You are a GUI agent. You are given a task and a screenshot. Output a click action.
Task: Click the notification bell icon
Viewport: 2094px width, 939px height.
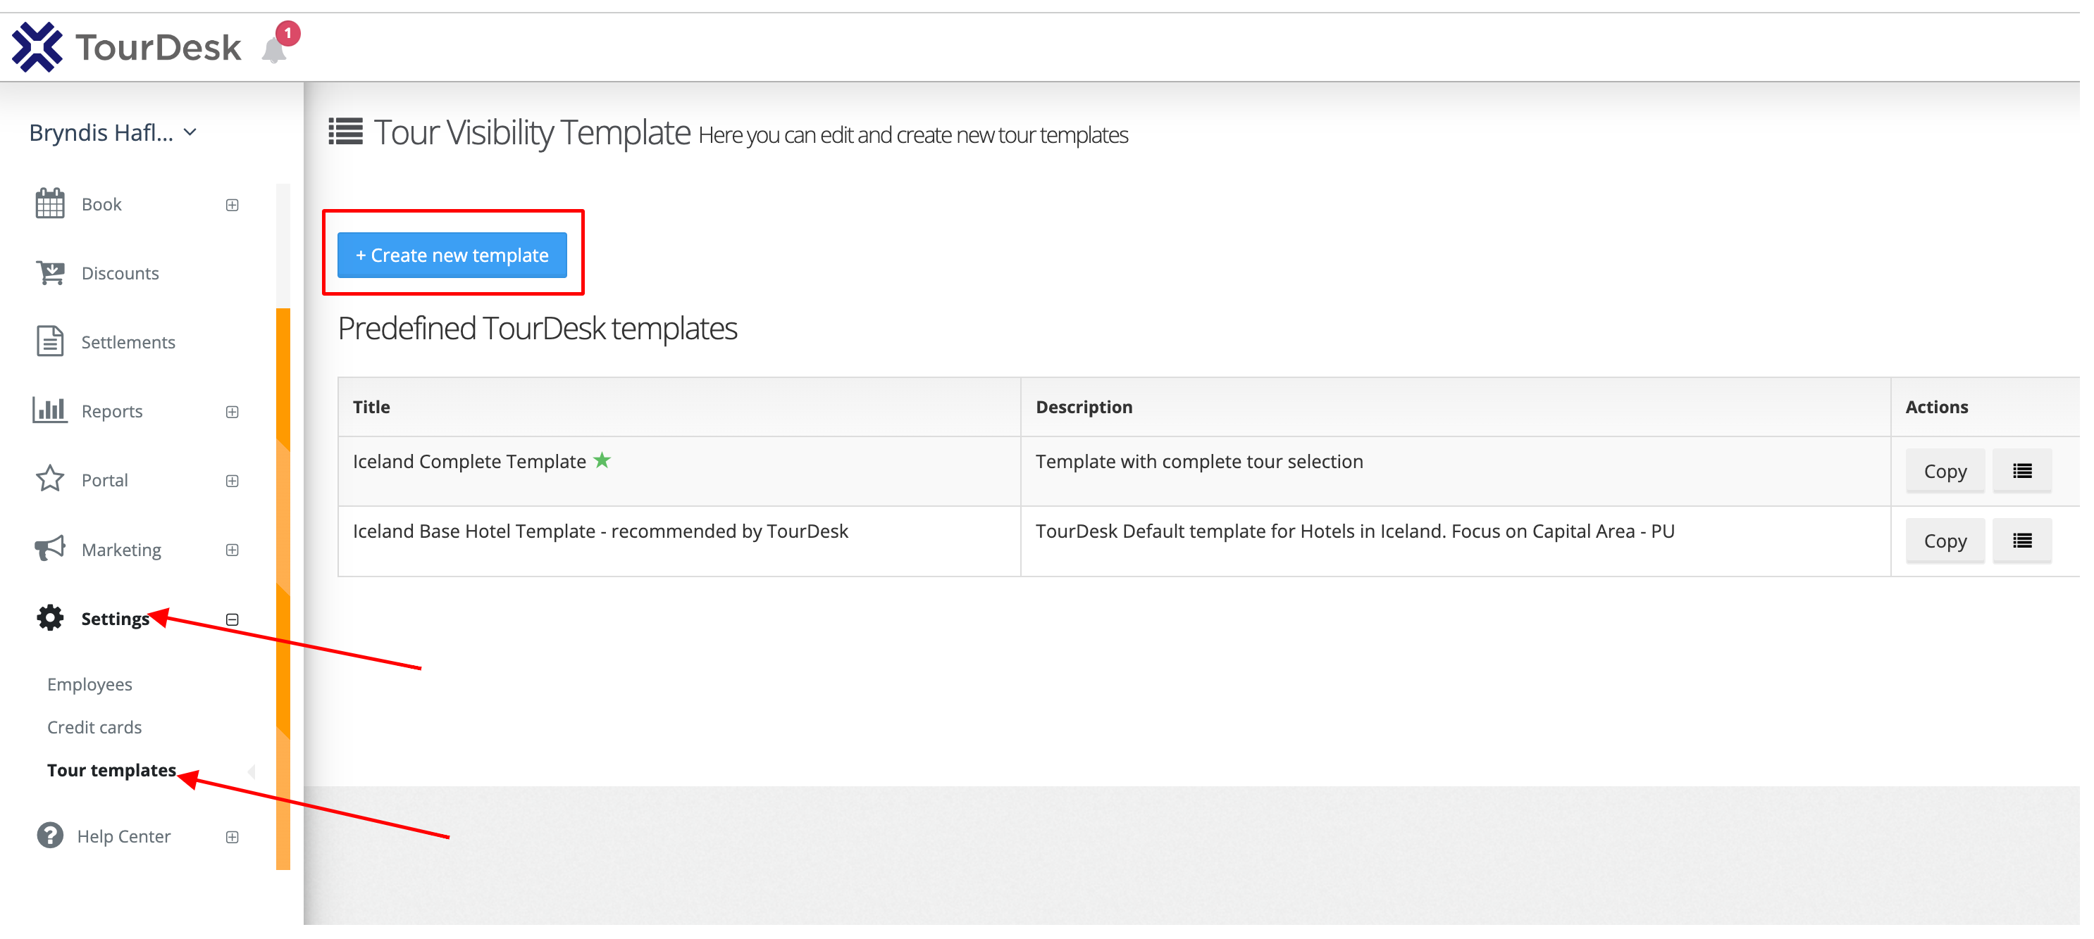point(274,51)
